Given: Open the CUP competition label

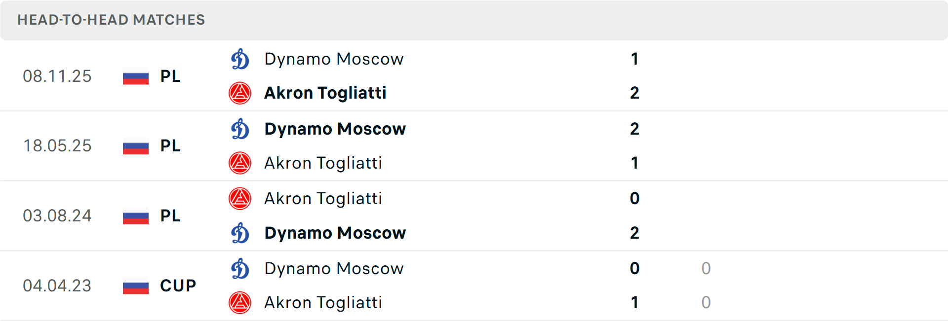Looking at the screenshot, I should [177, 285].
